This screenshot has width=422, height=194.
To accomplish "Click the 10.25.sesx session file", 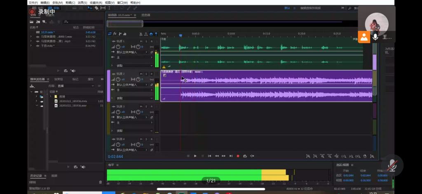I will click(47, 32).
